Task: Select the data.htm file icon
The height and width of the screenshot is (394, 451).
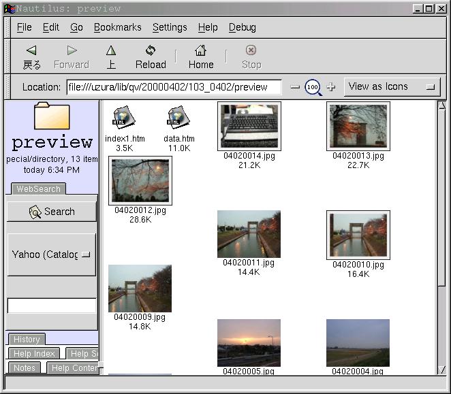Action: click(x=178, y=118)
